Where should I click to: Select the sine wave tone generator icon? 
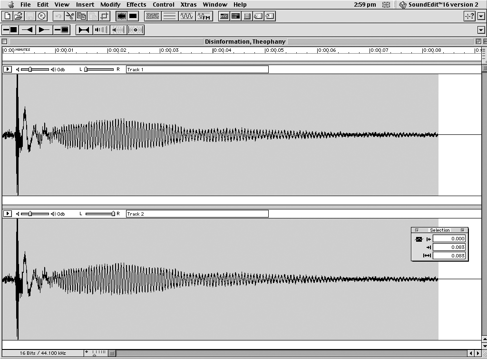(186, 16)
